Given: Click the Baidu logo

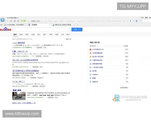Looking at the screenshot, I should click(6, 29).
